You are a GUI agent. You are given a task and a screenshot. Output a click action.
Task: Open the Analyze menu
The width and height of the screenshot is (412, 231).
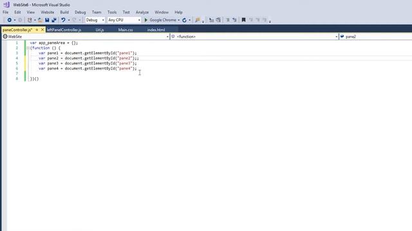(142, 12)
